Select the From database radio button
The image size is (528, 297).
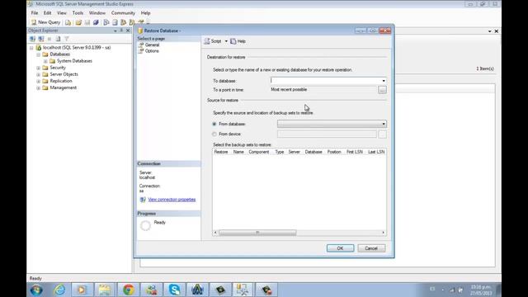[x=214, y=124]
